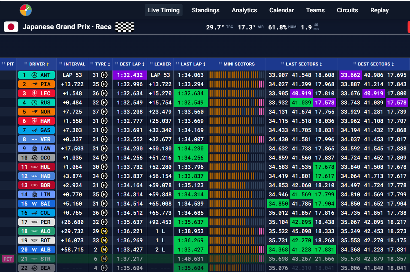
Task: Click the hard tyre icon in ANT row
Action: point(104,75)
